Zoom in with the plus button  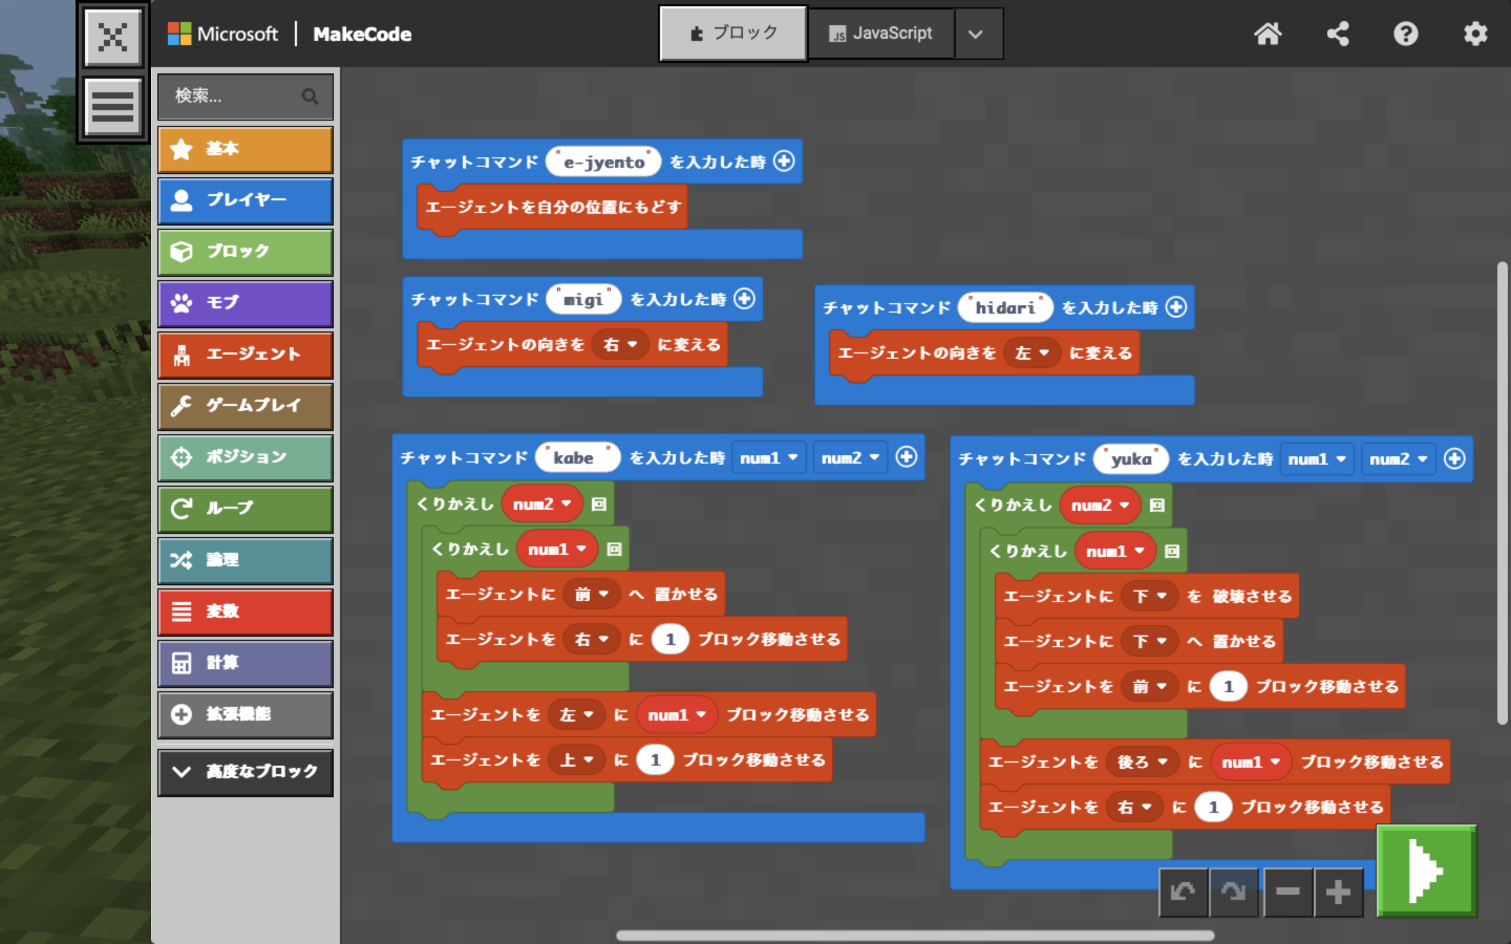point(1338,892)
